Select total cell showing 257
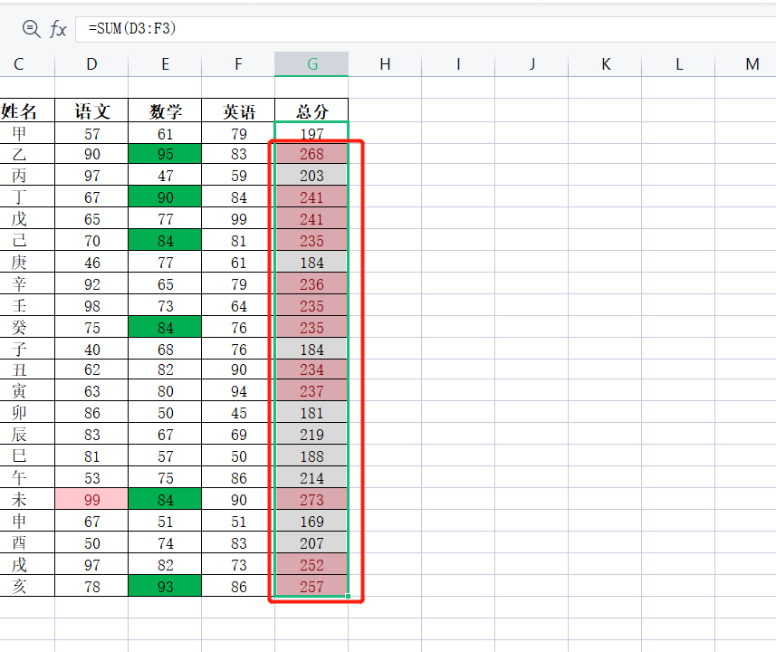The width and height of the screenshot is (776, 652). coord(311,586)
